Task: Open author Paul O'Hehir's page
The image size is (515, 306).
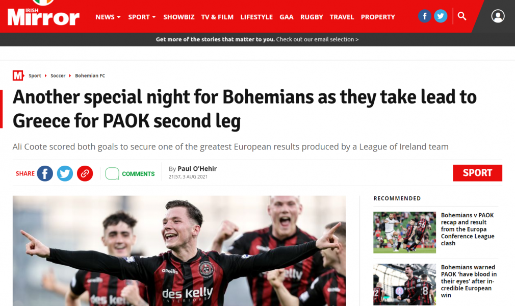Action: tap(197, 169)
